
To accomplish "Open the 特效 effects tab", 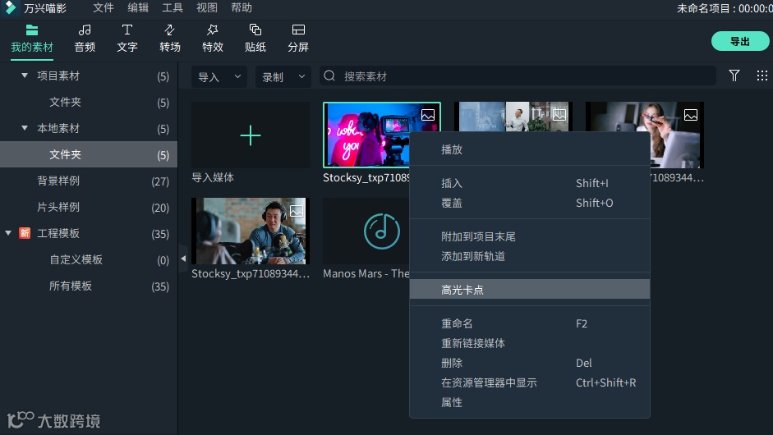I will point(213,39).
